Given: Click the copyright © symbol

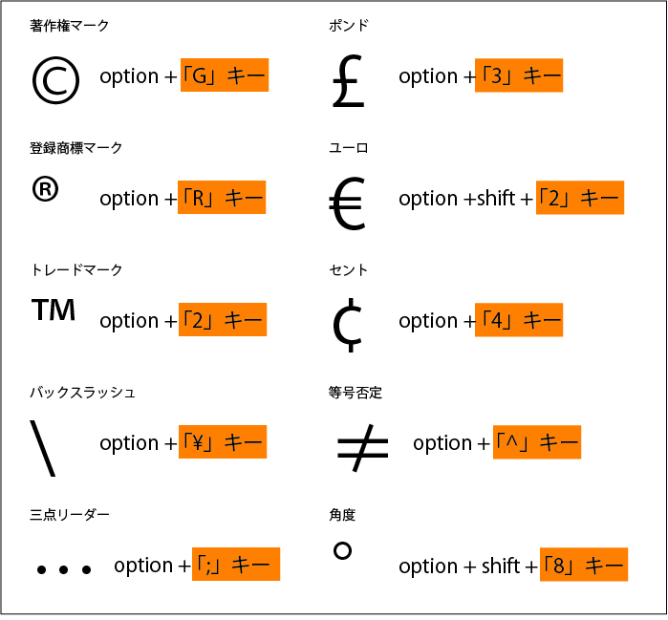Looking at the screenshot, I should click(x=55, y=80).
